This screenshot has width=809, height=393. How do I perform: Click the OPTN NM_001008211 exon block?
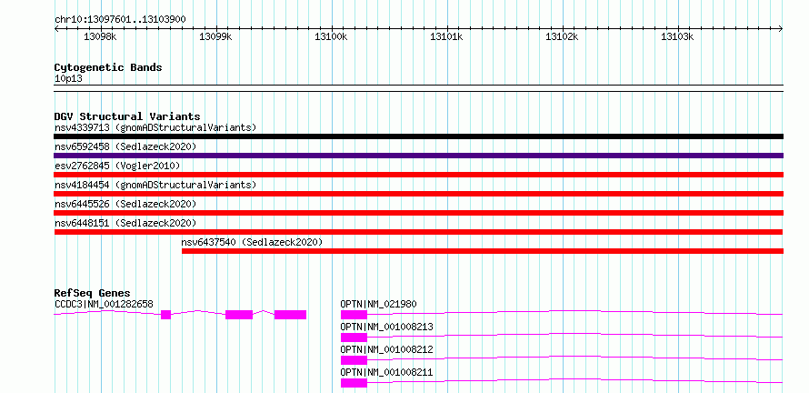pyautogui.click(x=354, y=383)
